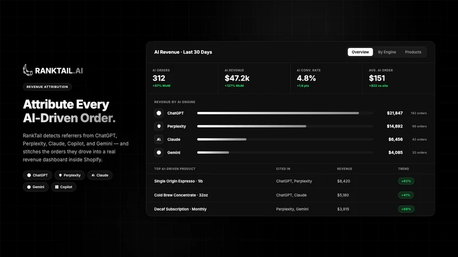Image resolution: width=458 pixels, height=257 pixels.
Task: Click the +$22 vs site label
Action: pyautogui.click(x=378, y=86)
